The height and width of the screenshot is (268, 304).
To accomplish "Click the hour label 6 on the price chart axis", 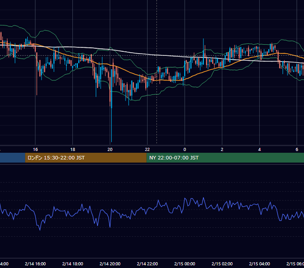I will tap(297, 150).
